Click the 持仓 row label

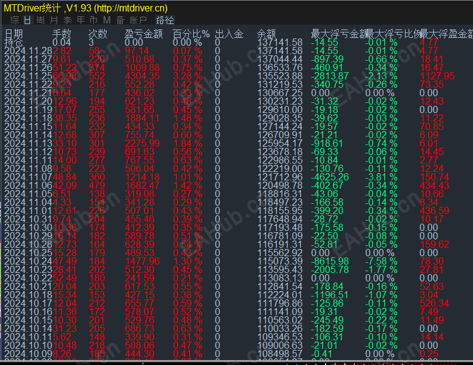pos(14,42)
